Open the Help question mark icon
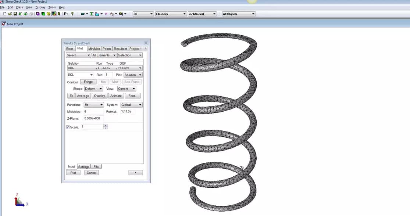Image resolution: width=410 pixels, height=216 pixels. point(72,14)
